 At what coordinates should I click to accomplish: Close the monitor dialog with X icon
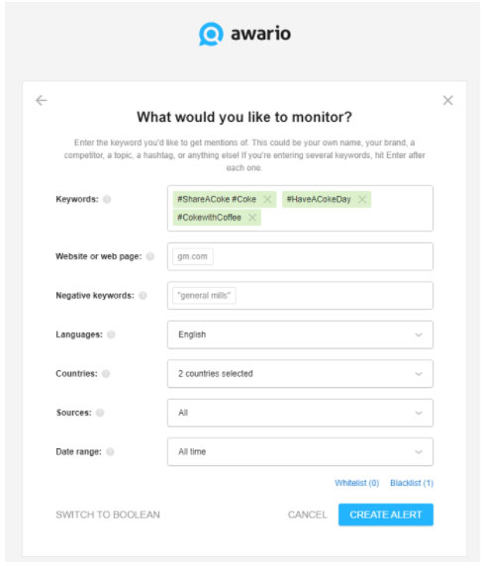pos(448,100)
